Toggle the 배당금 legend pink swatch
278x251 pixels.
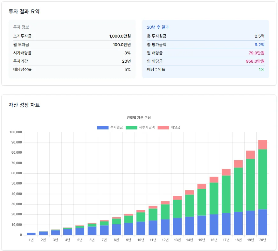(x=163, y=127)
